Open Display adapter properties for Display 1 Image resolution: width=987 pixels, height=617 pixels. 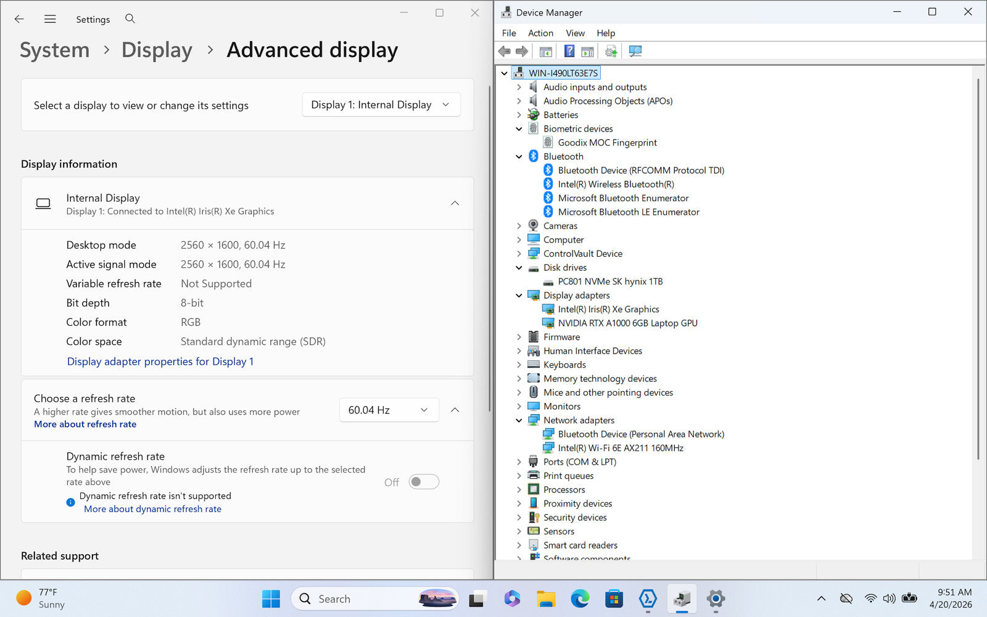[160, 362]
